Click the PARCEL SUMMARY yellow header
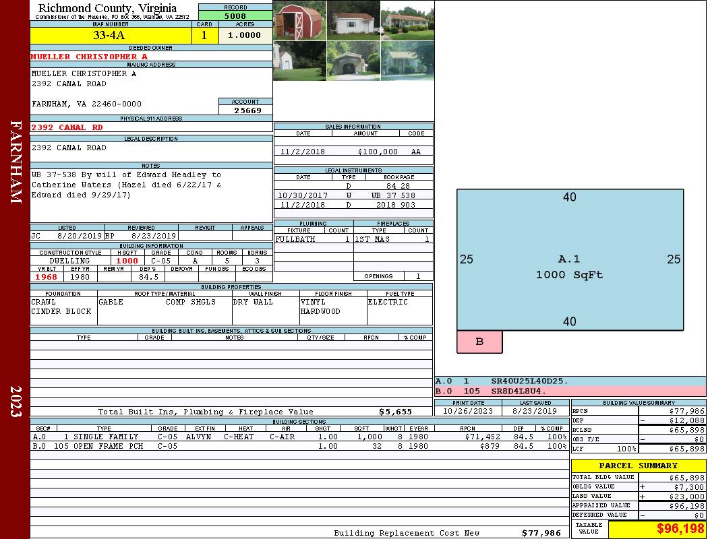This screenshot has height=539, width=708. click(639, 465)
